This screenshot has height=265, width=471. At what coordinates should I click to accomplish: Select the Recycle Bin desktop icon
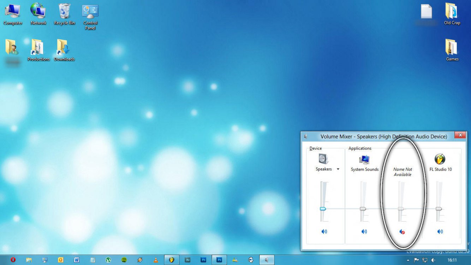[x=64, y=14]
